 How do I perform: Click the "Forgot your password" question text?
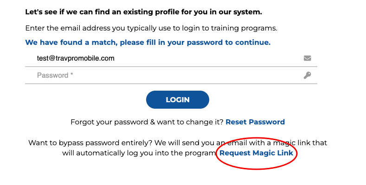pyautogui.click(x=147, y=122)
